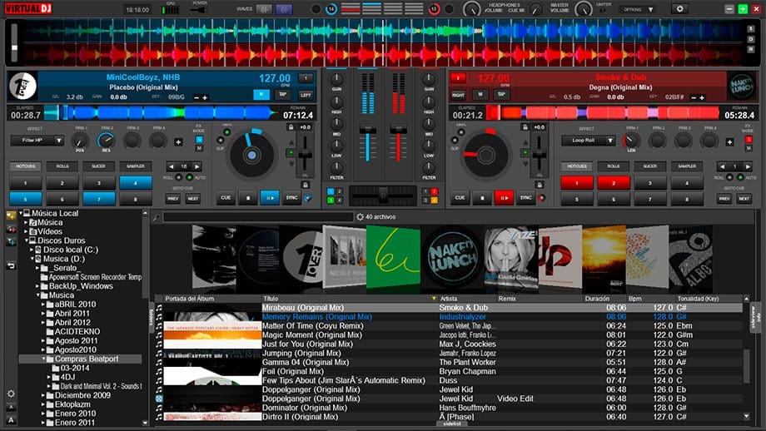This screenshot has height=431, width=766.
Task: Open the OPTIONS dropdown in the top bar
Action: 637,9
